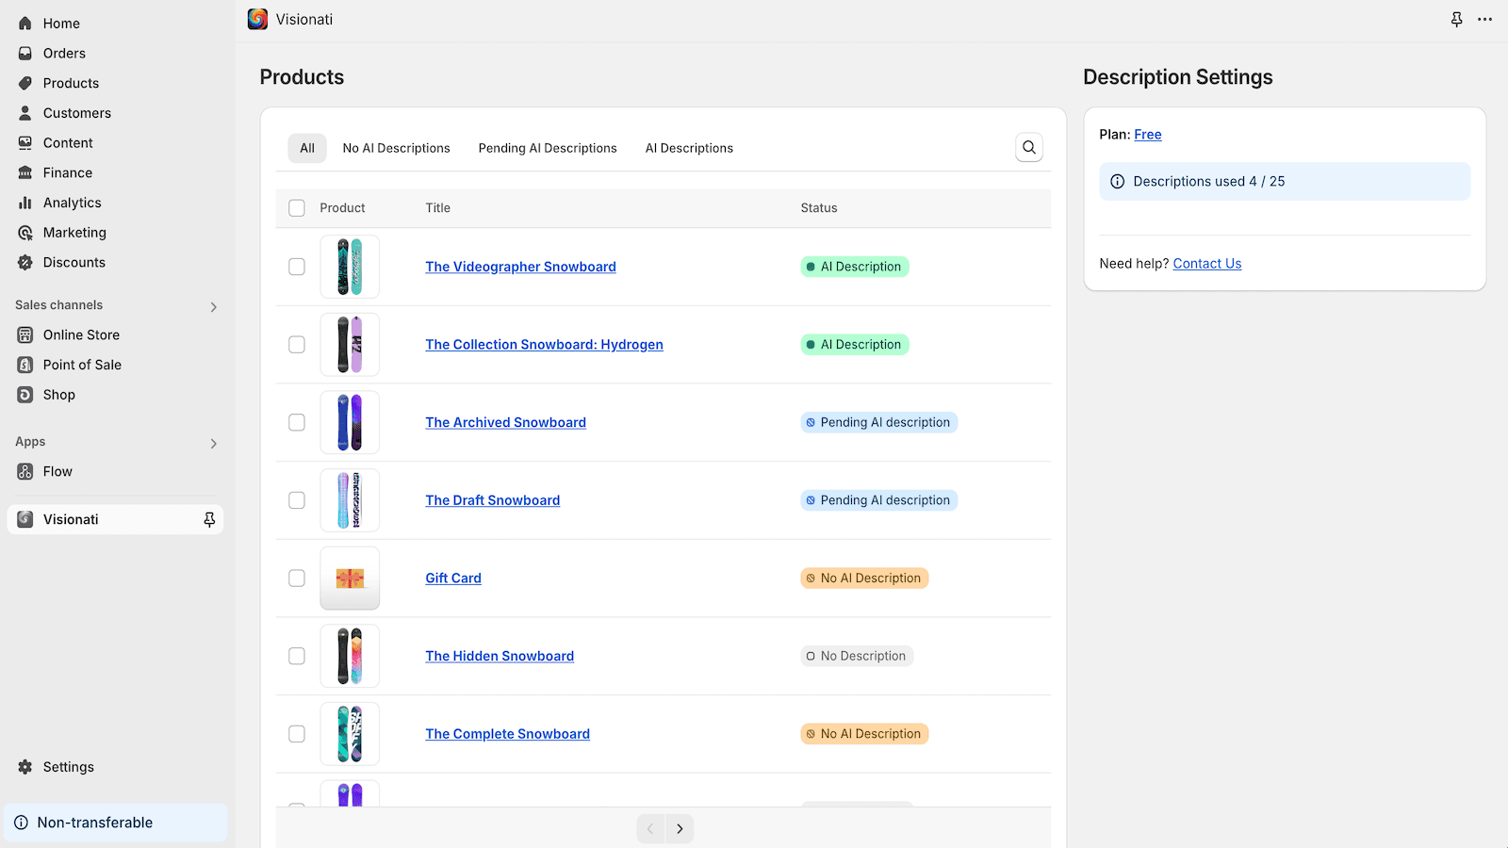Image resolution: width=1508 pixels, height=848 pixels.
Task: Open the Discounts section
Action: coord(74,262)
